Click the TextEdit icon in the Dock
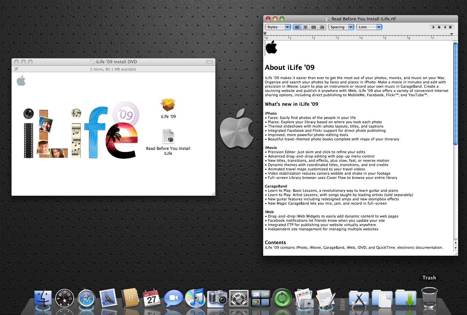The image size is (467, 315). point(326,299)
